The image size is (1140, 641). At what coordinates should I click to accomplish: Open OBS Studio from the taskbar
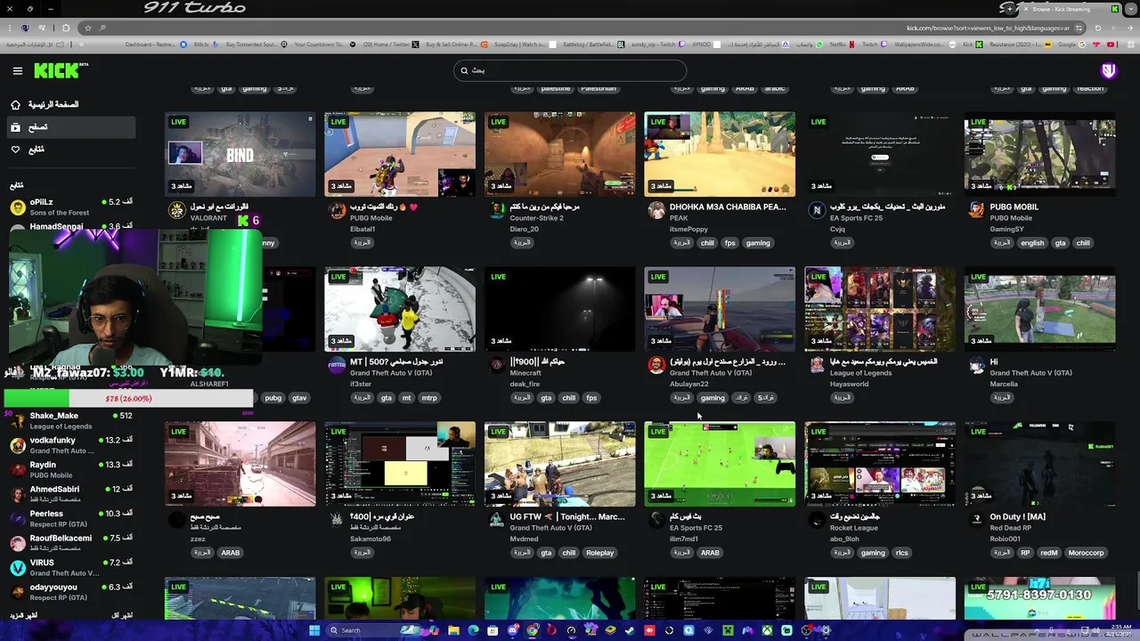(x=805, y=630)
